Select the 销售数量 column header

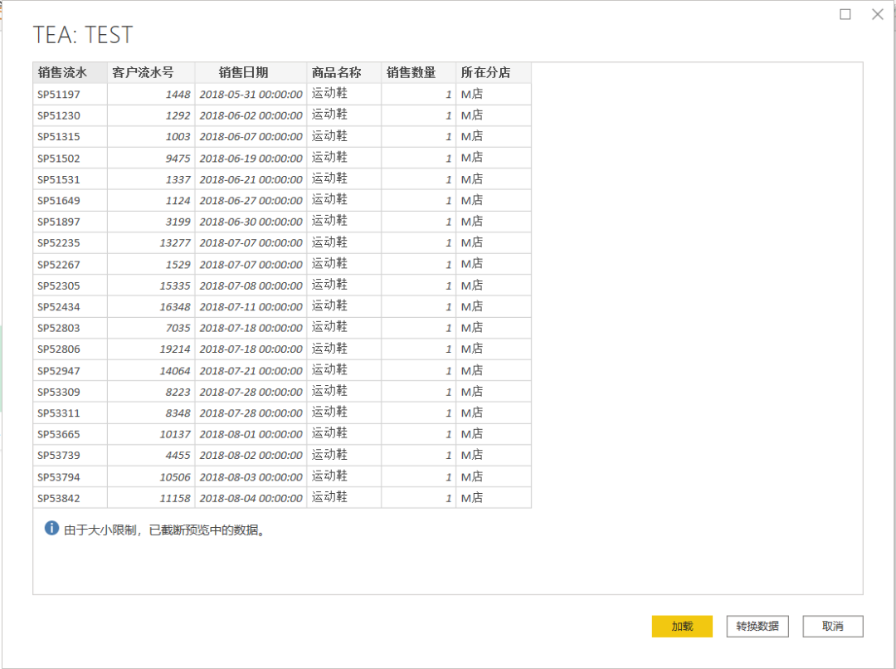(x=418, y=72)
